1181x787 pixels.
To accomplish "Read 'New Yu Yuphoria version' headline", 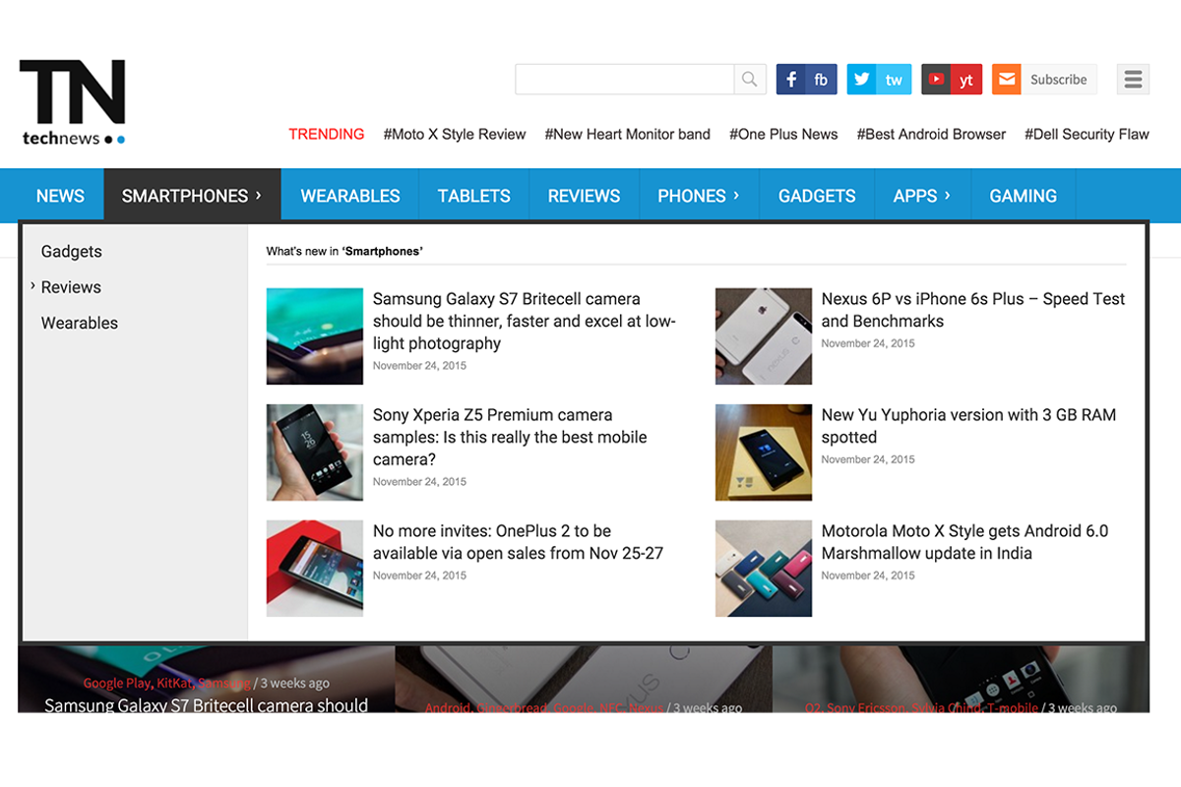I will [969, 426].
